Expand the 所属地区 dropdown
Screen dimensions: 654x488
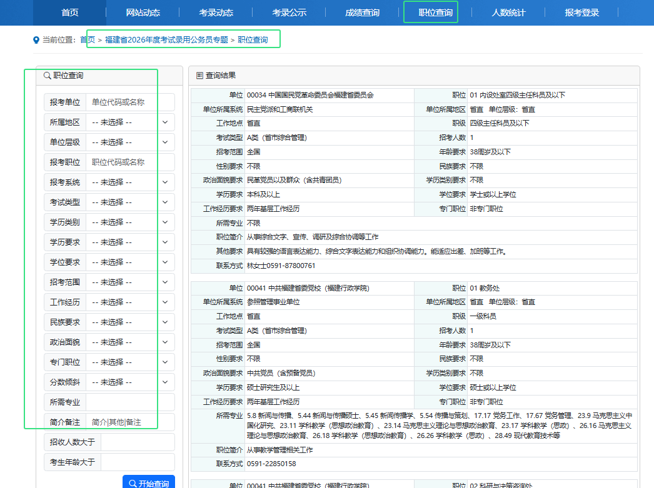coord(129,122)
